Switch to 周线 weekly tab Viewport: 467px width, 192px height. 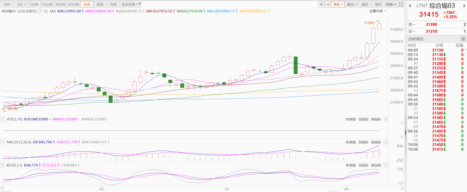(x=100, y=4)
